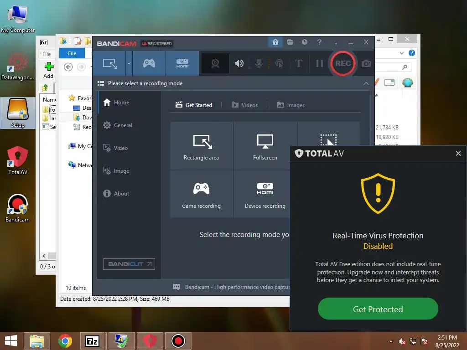Click the up folder icon in 7-Zip

tap(45, 88)
